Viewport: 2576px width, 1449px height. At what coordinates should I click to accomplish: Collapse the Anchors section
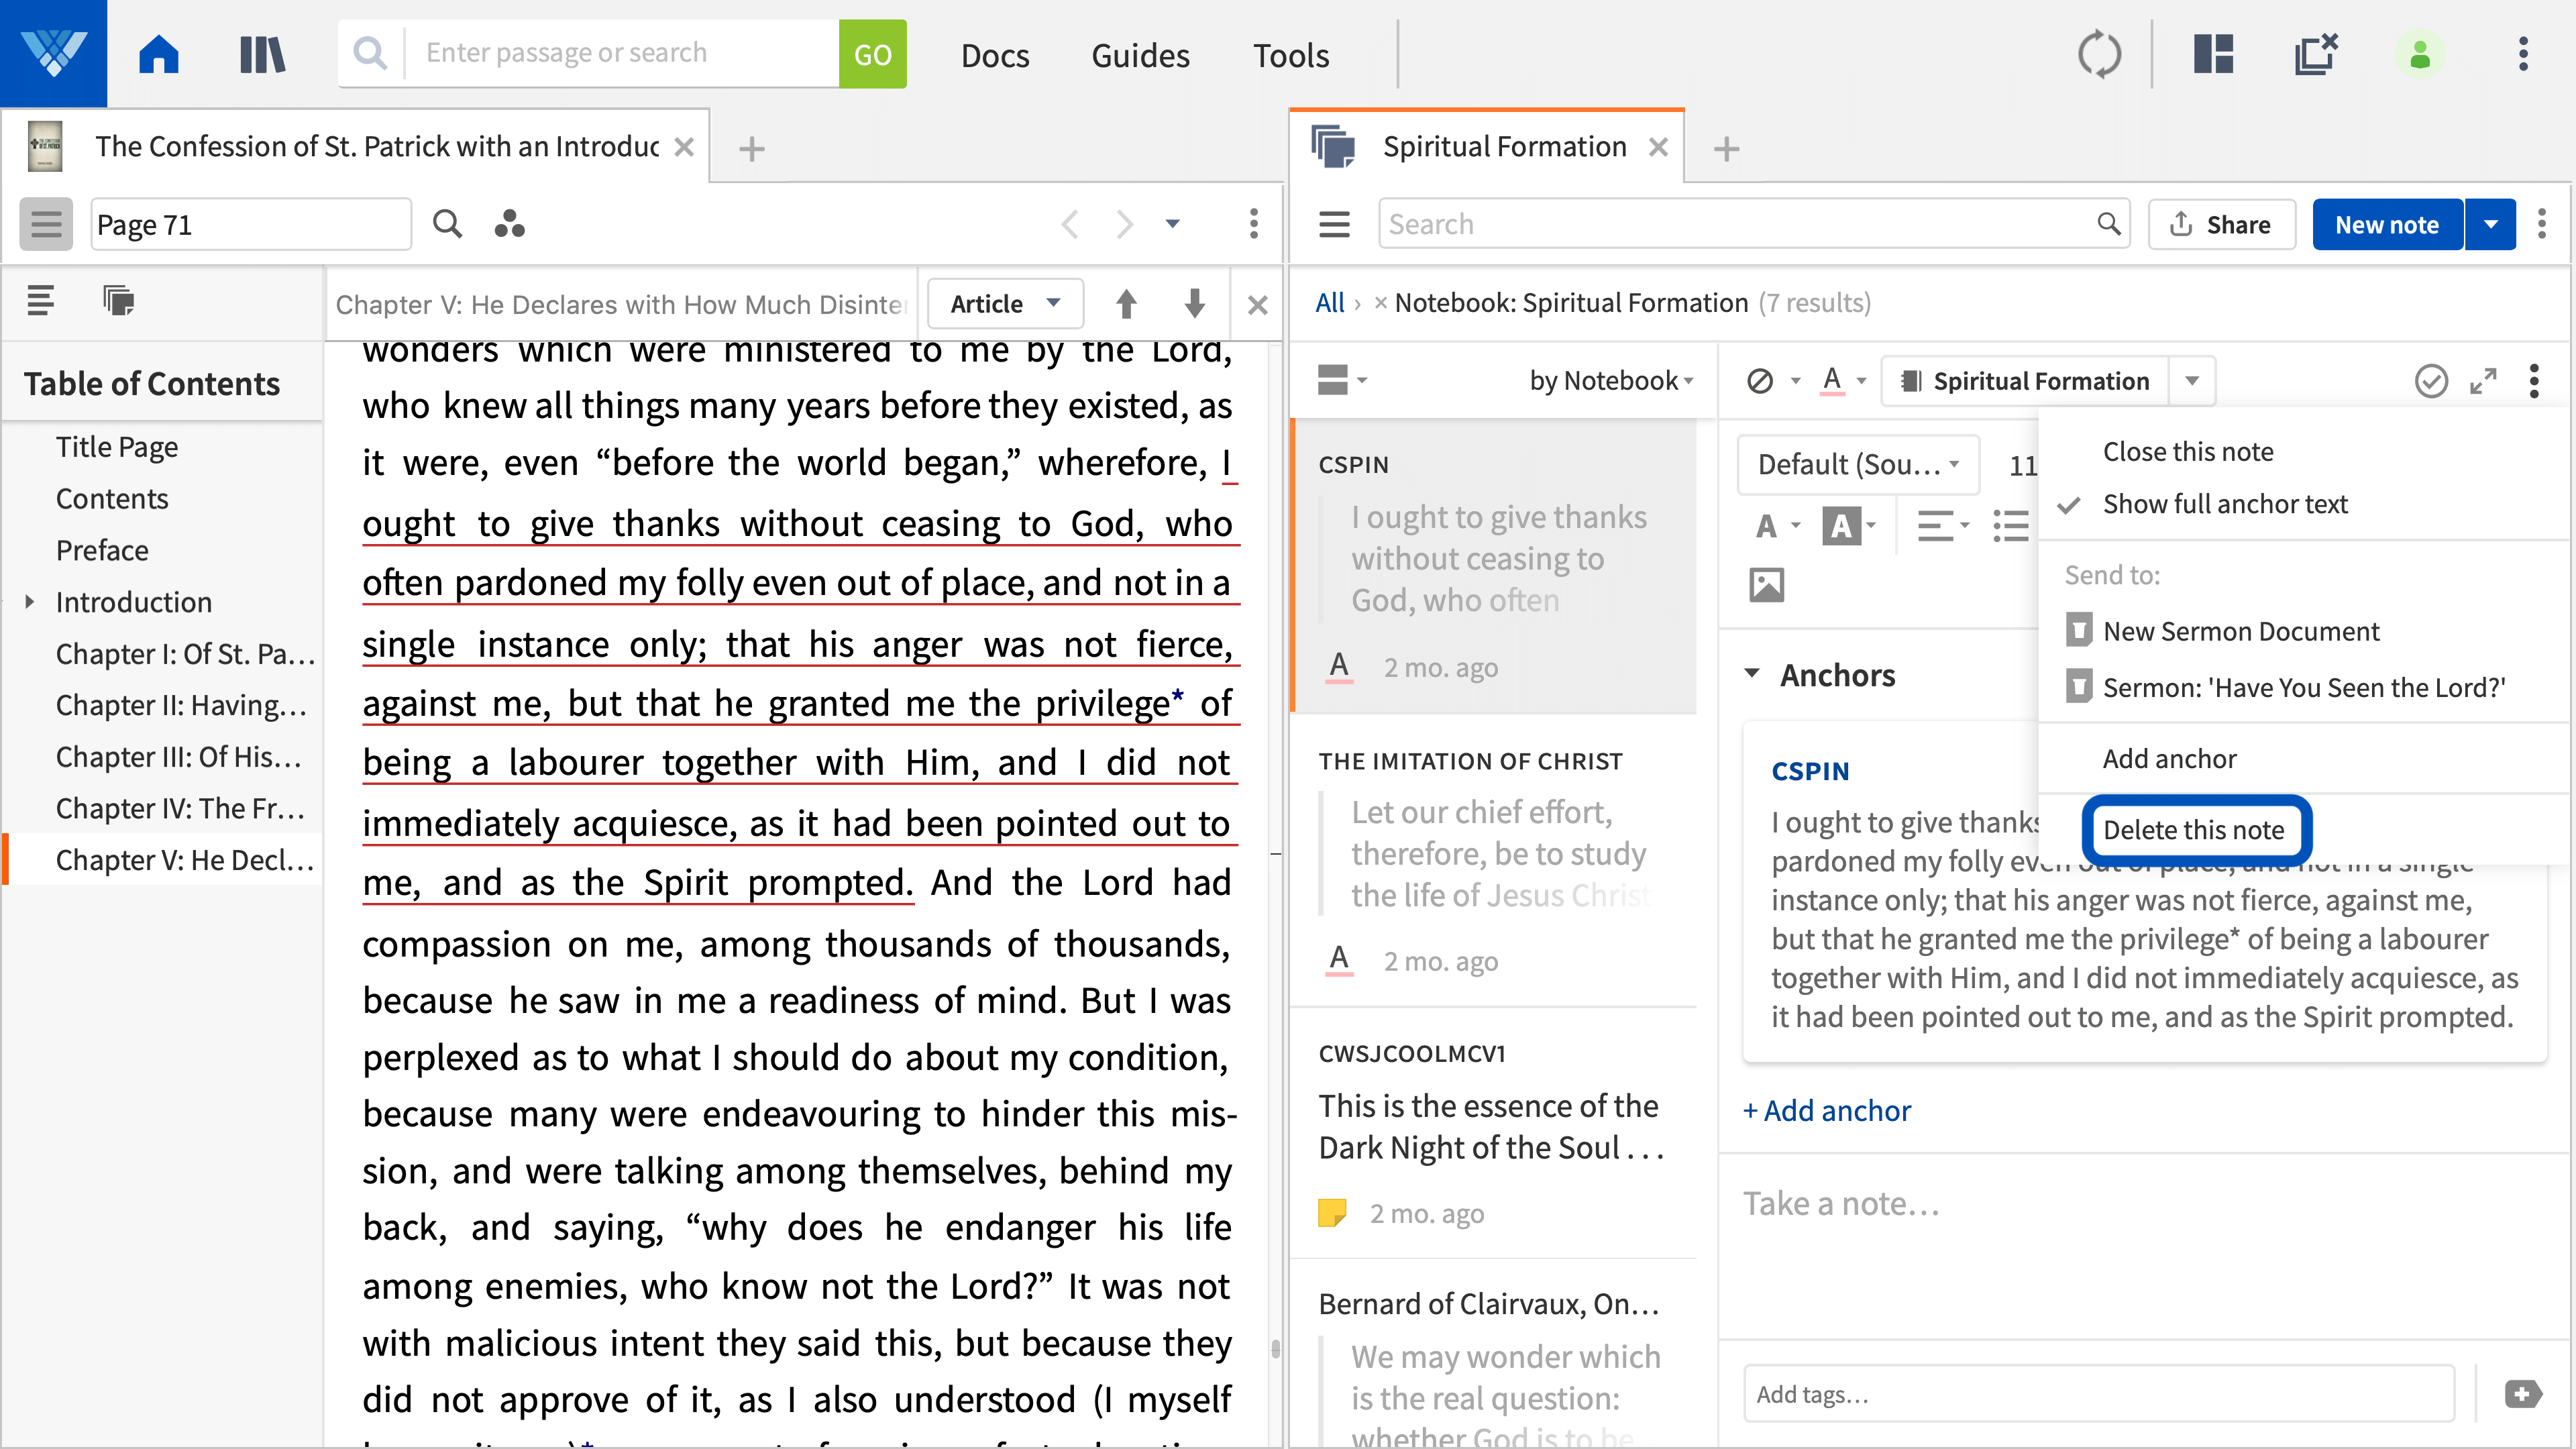1752,673
